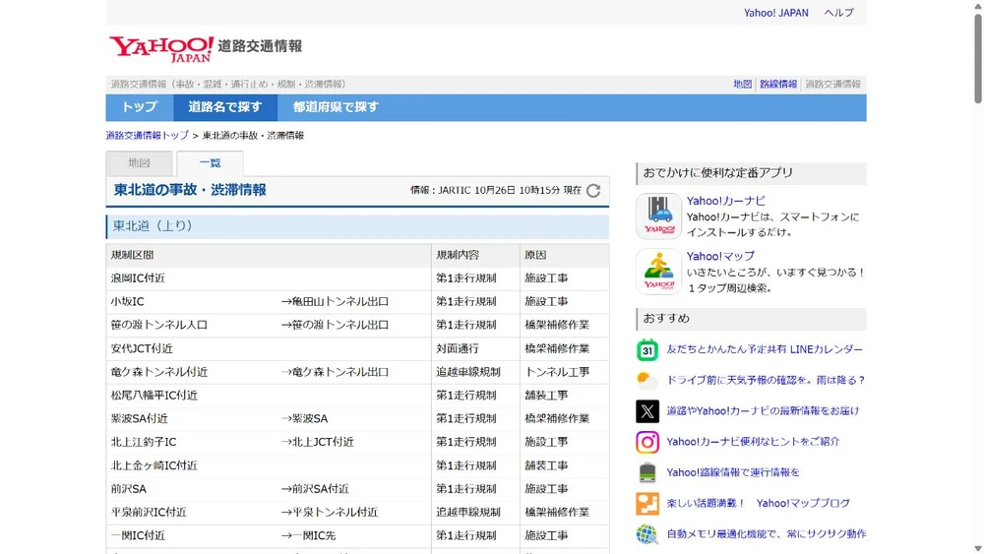Open 友だちとかんたん予定共有 LINEカレンダー link
This screenshot has height=554, width=984.
(765, 349)
